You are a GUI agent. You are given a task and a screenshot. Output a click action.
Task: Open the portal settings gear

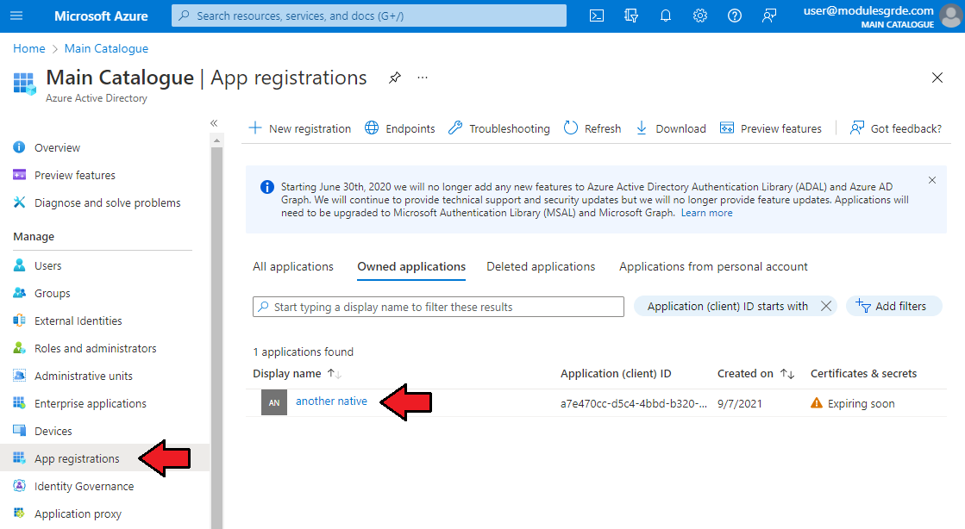click(700, 16)
